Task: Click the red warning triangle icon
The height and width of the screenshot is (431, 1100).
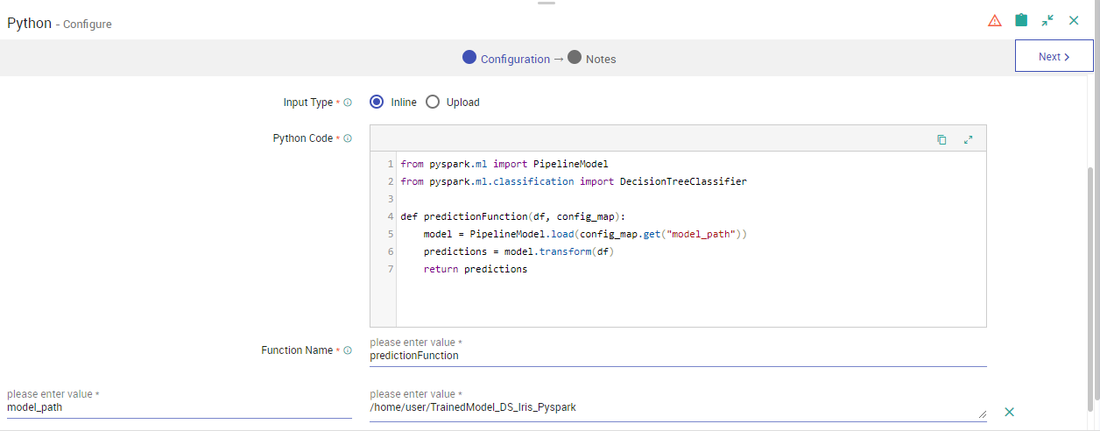Action: coord(995,20)
